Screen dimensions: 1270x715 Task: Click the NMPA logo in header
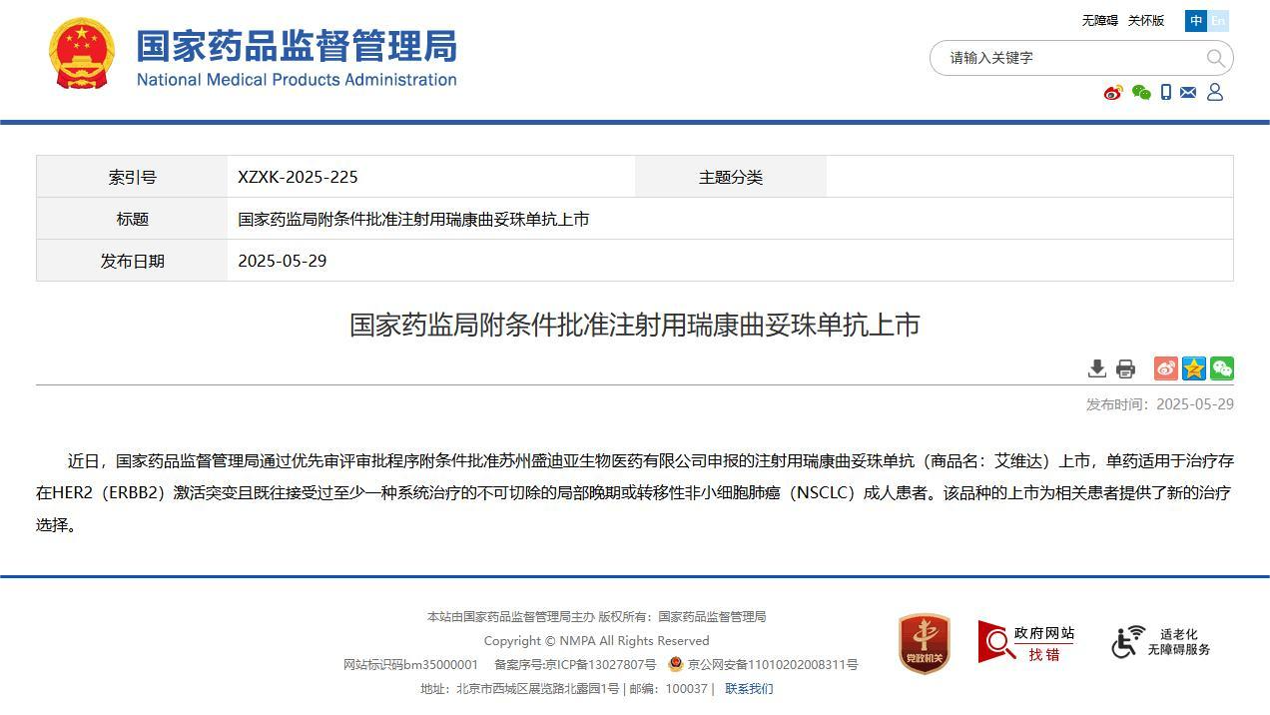[x=254, y=55]
